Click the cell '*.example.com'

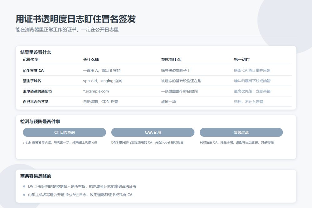[x=96, y=91]
